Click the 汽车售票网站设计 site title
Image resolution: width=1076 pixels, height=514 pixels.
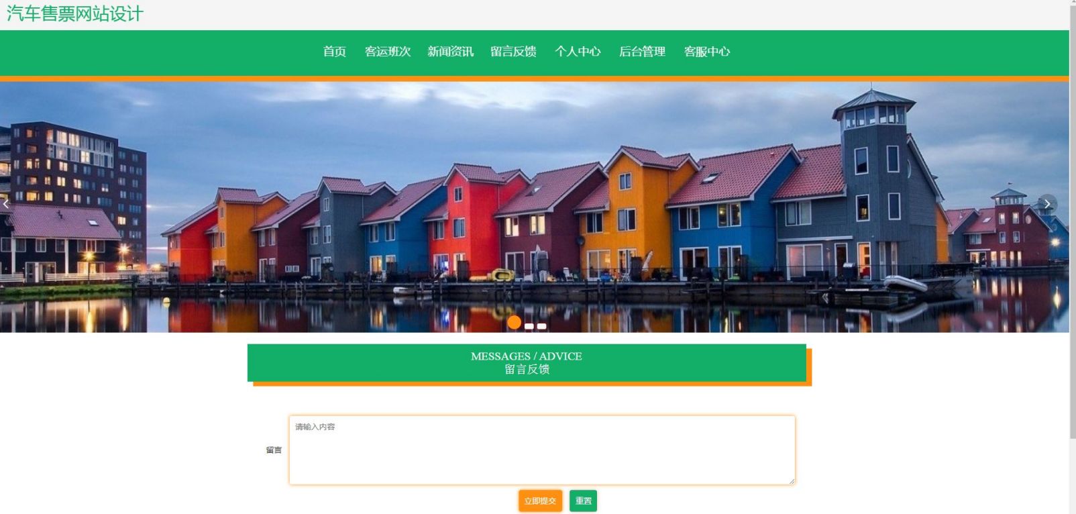click(75, 13)
